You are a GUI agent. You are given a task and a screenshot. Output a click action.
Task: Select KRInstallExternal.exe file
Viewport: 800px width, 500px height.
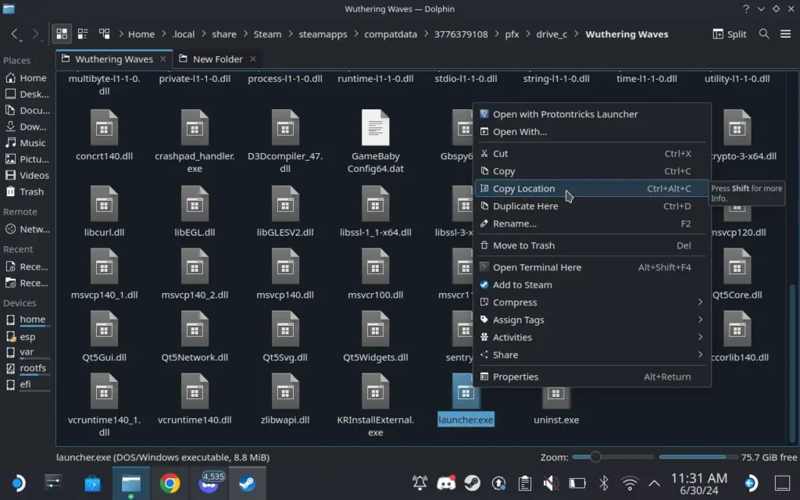tap(376, 405)
